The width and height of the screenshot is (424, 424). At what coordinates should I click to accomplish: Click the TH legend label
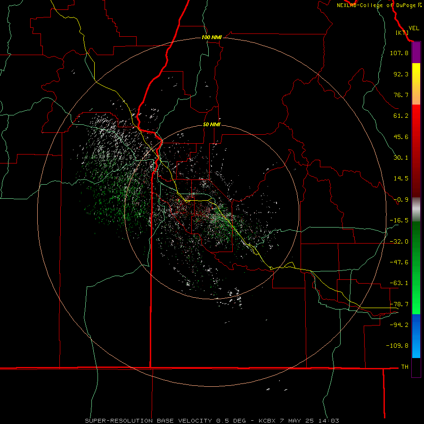(x=405, y=367)
